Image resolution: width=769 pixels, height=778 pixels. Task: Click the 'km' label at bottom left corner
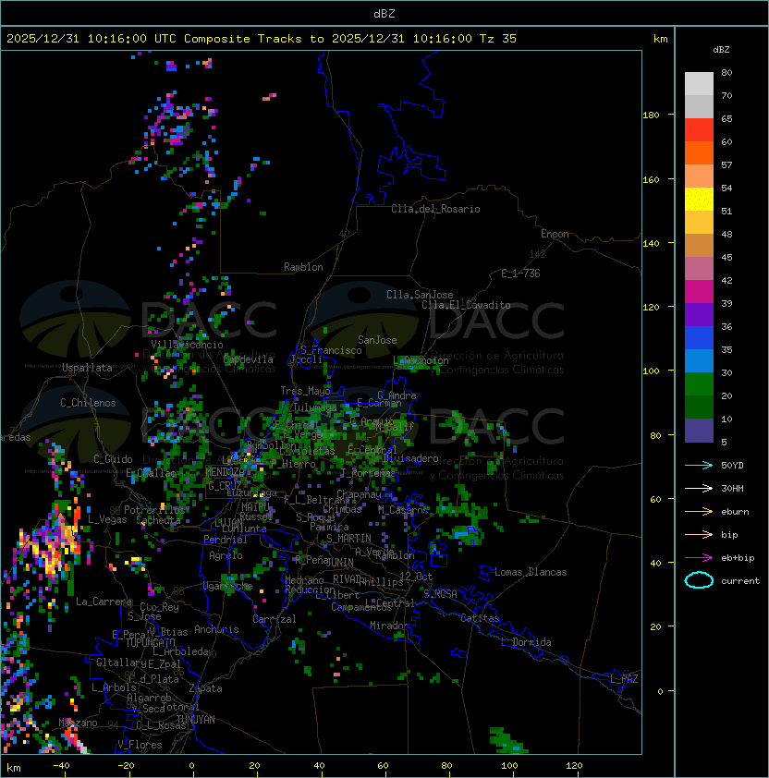[14, 768]
